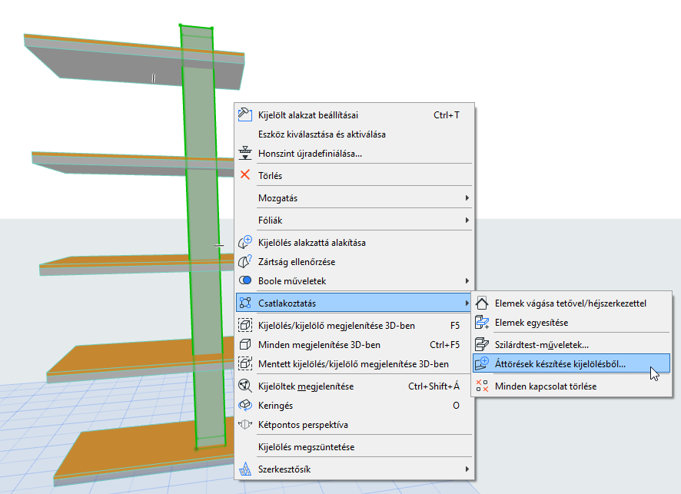Click the Elemek egyesítése icon

click(x=482, y=322)
